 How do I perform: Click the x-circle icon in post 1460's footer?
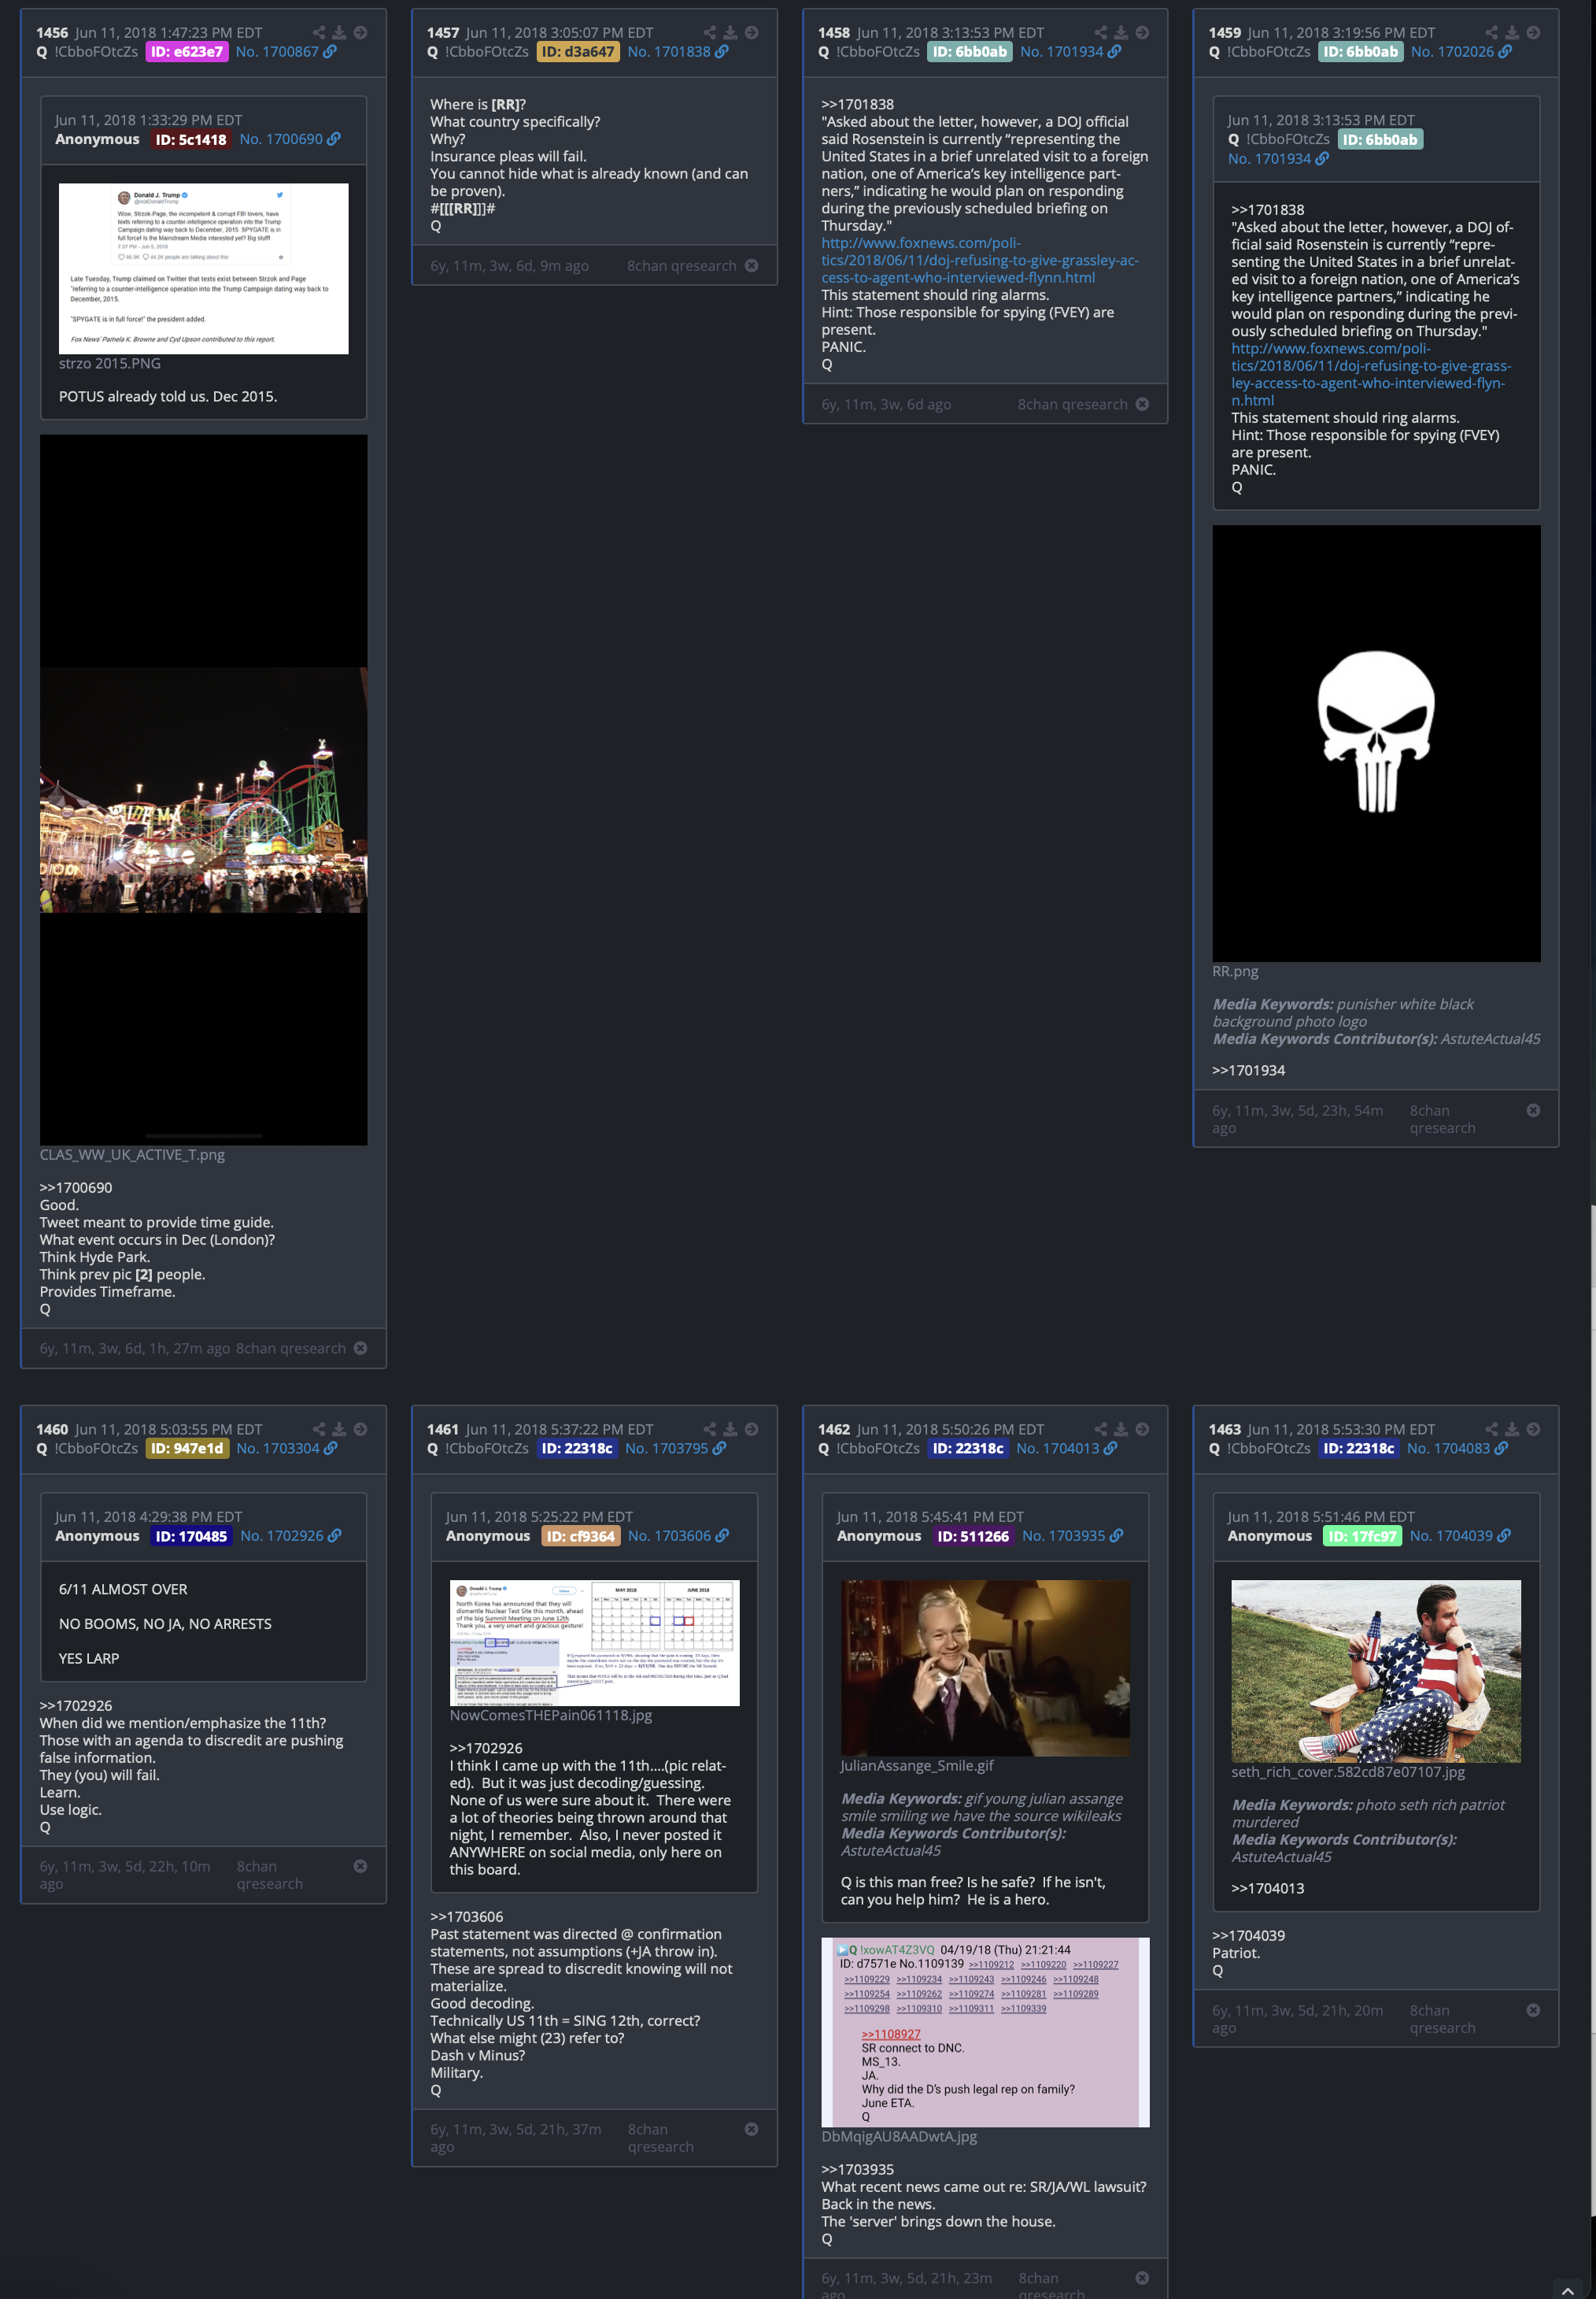[360, 1867]
